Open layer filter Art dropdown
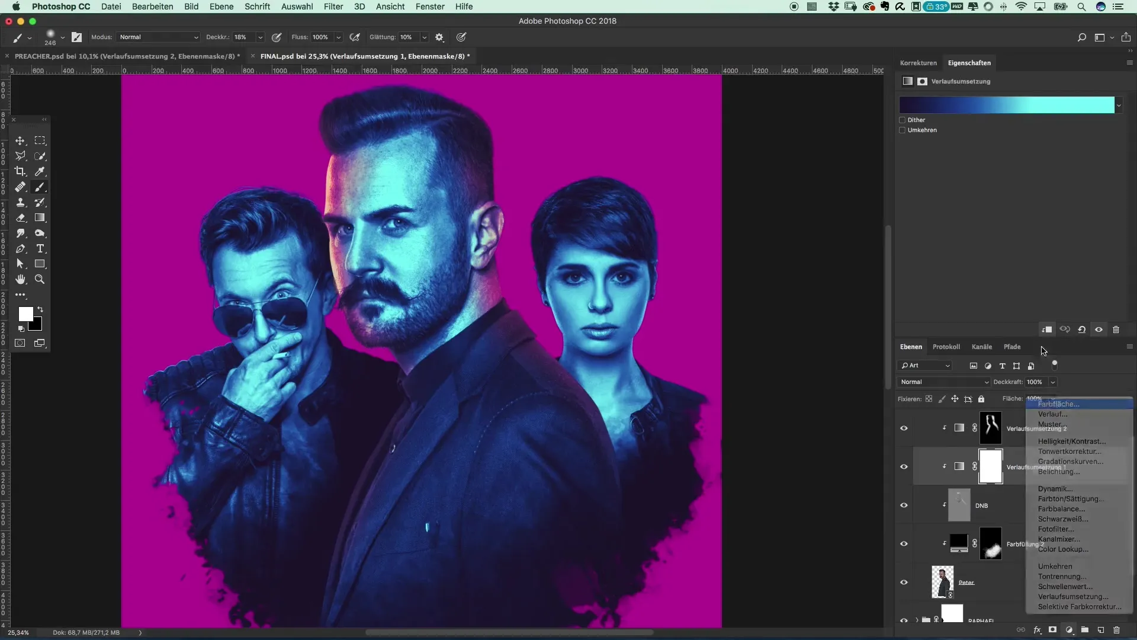 (925, 366)
